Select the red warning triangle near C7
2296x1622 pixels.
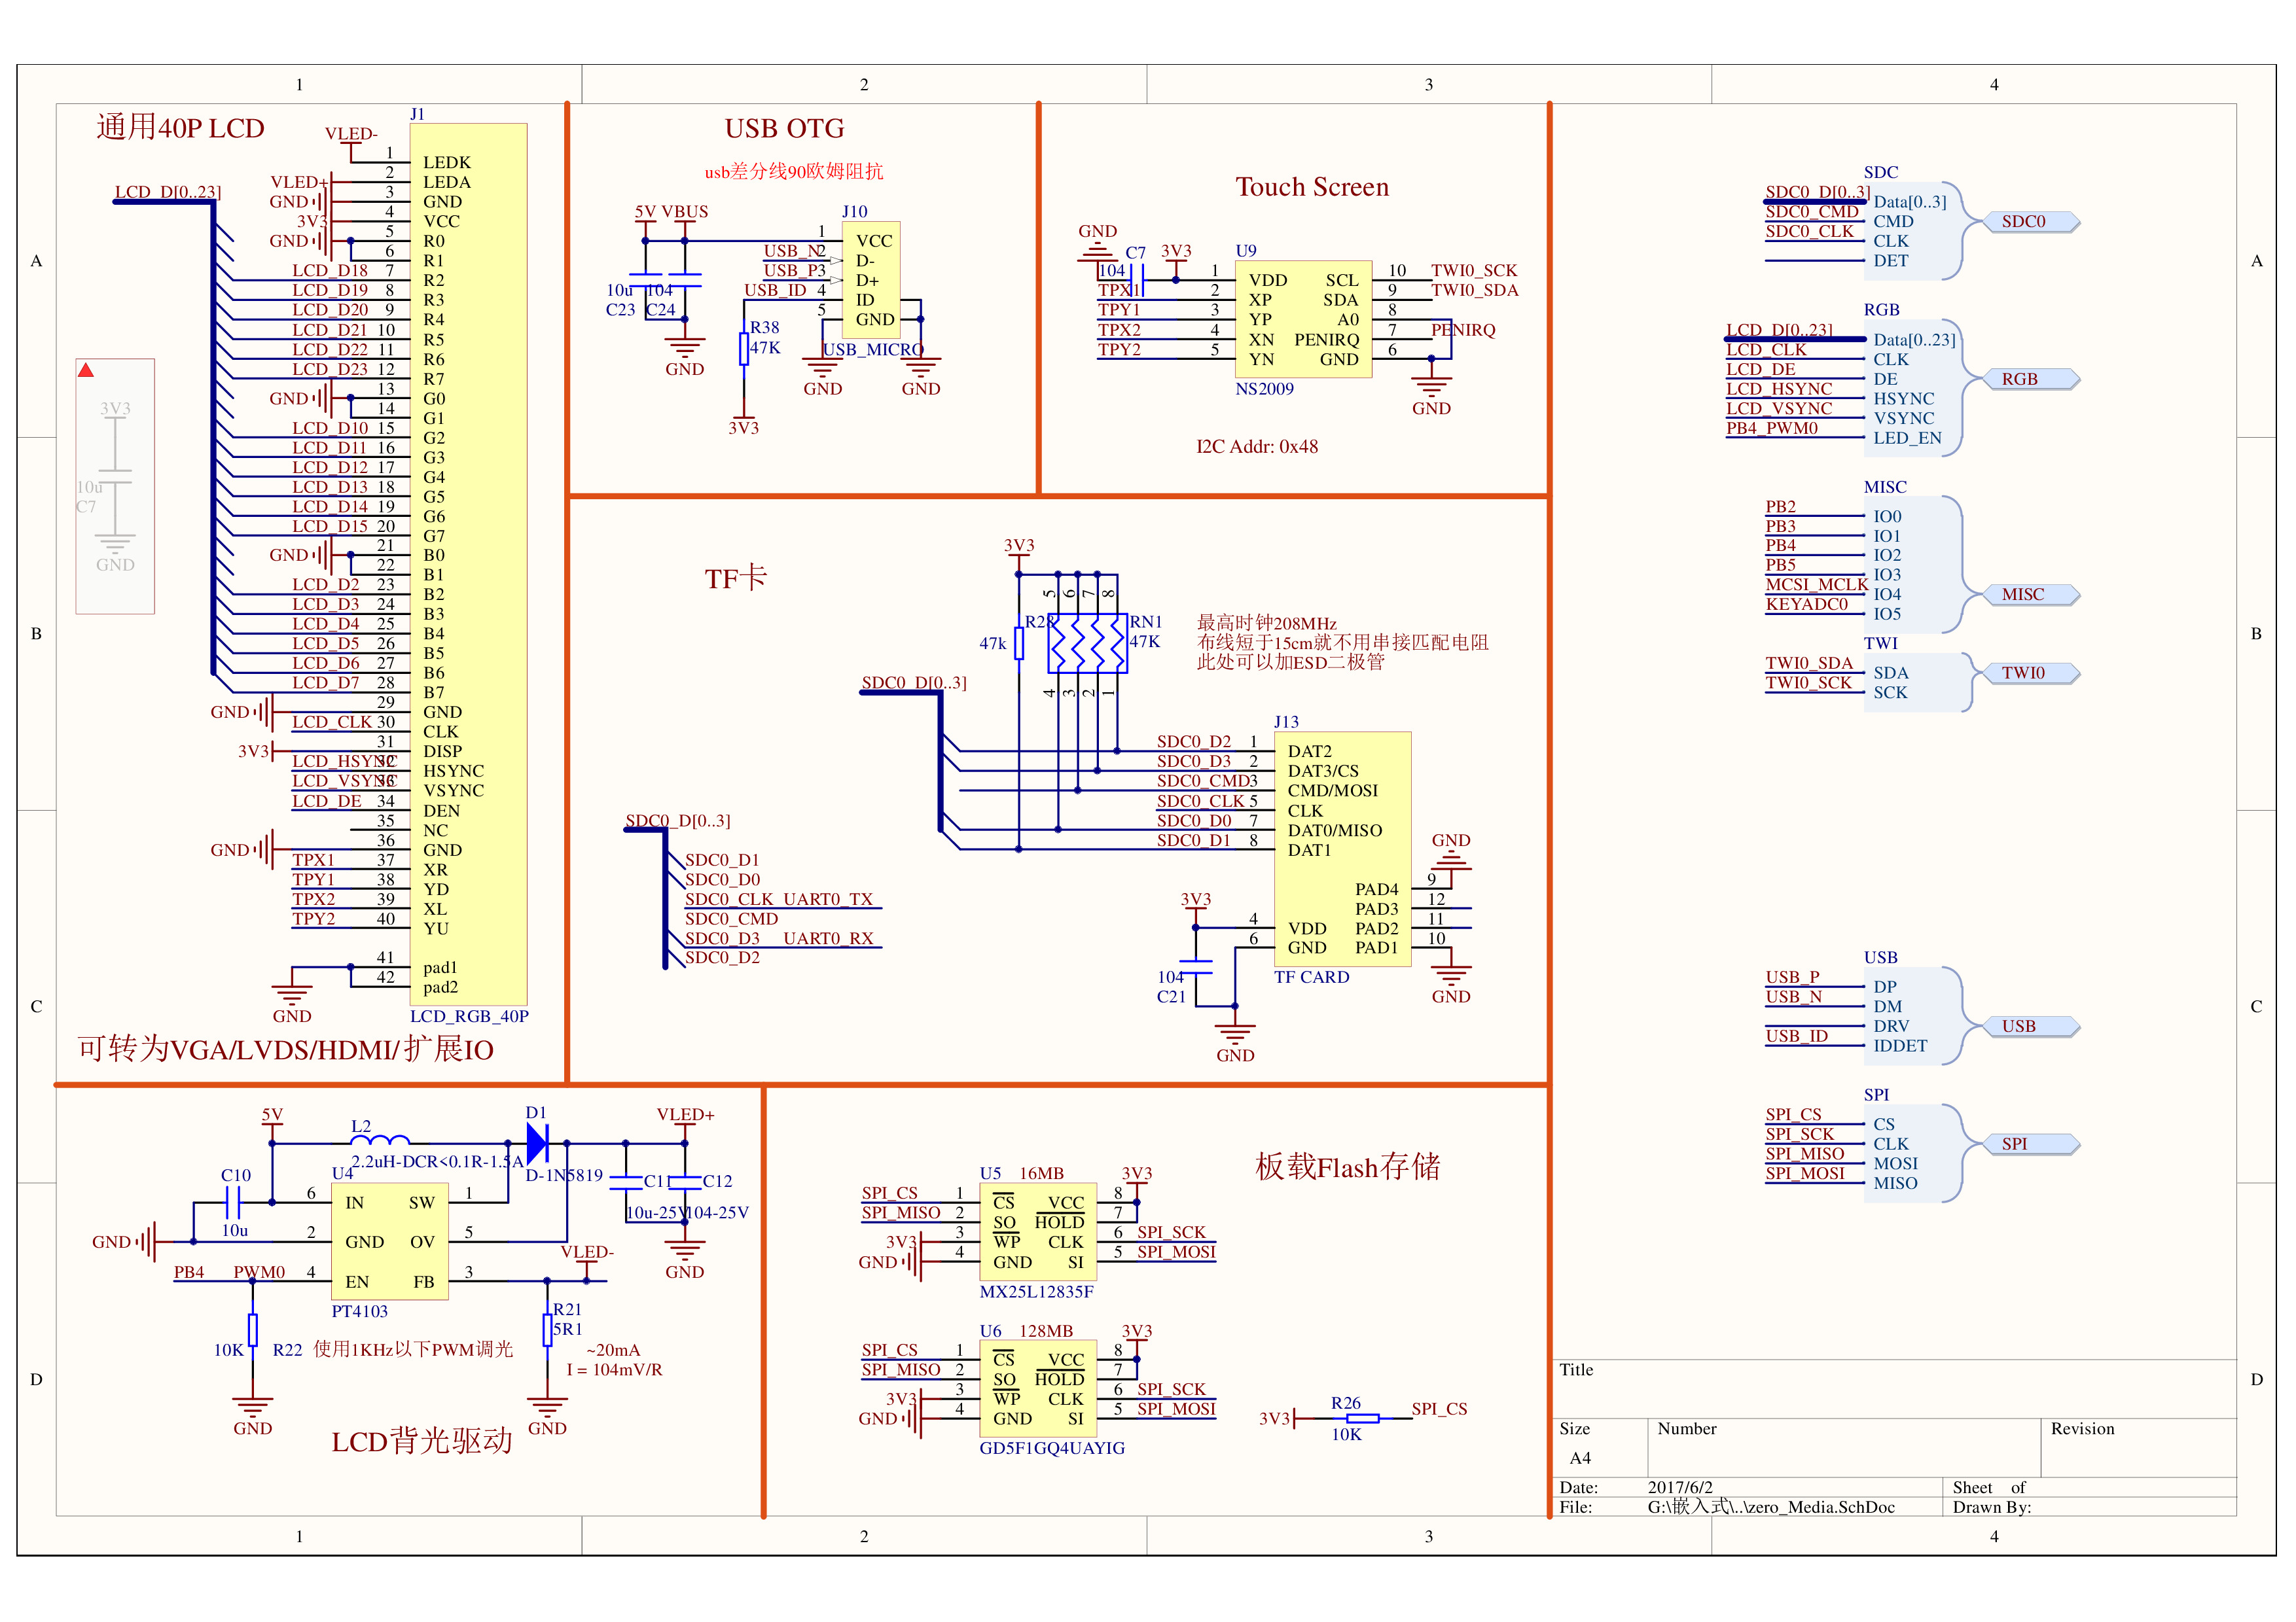86,371
